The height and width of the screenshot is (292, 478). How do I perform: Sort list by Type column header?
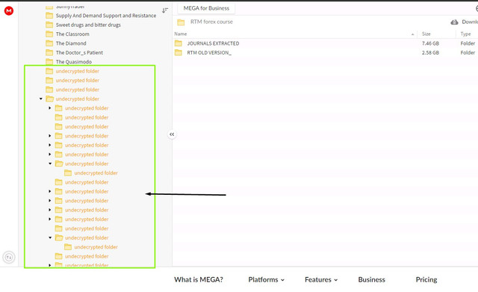(465, 34)
